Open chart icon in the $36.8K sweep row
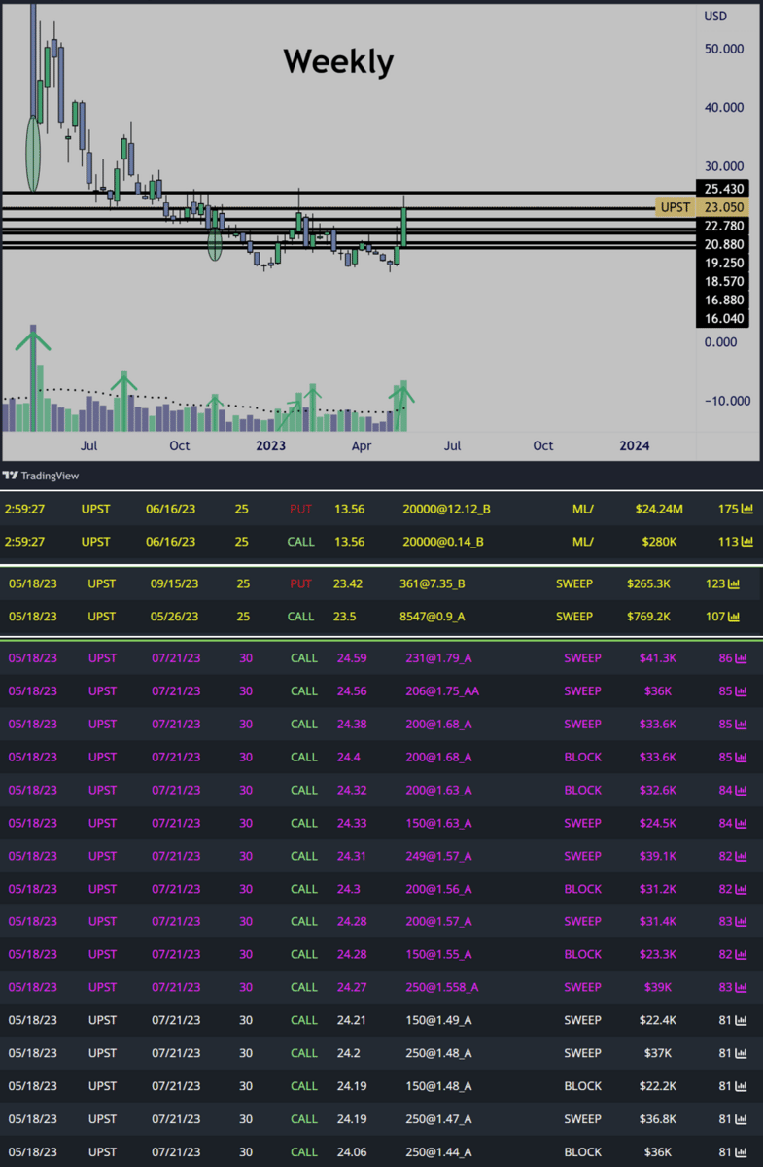This screenshot has height=1167, width=763. click(741, 1119)
